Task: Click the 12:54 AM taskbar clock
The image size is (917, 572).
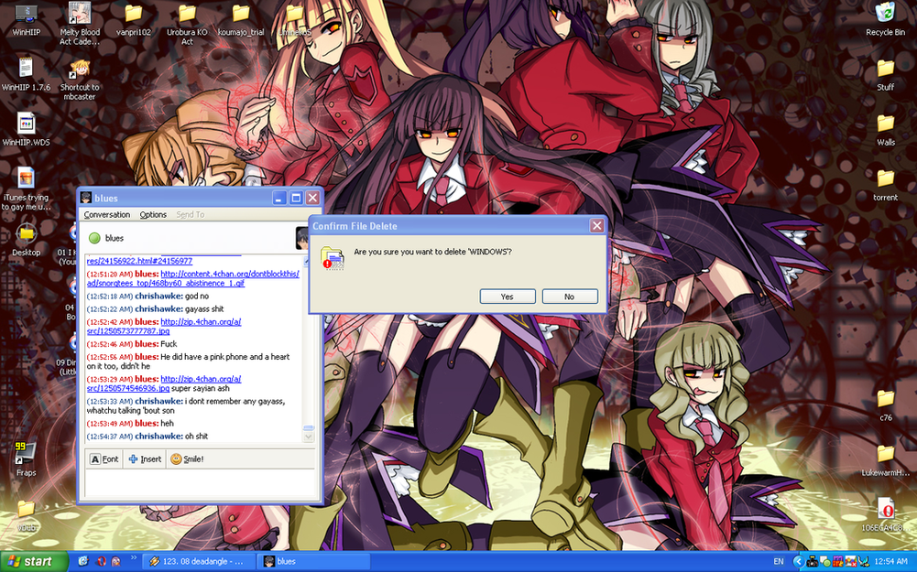Action: click(891, 562)
